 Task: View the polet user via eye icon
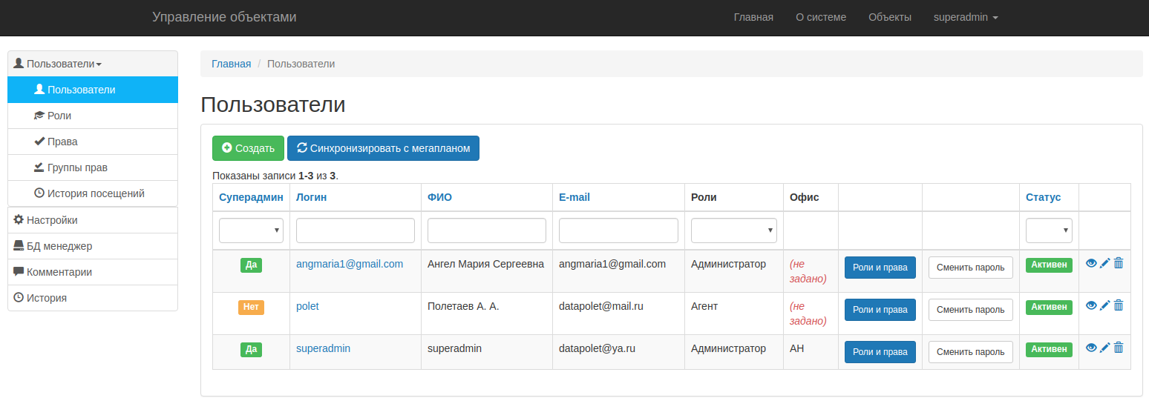(1091, 305)
